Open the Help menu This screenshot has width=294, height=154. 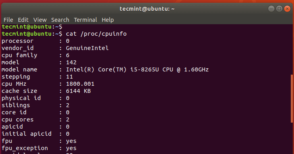108,20
